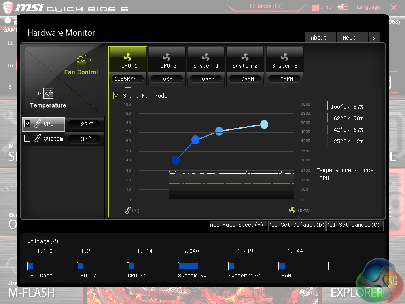Click All Set Cancel(C) button
Viewport: 405px width, 304px height.
pos(355,225)
